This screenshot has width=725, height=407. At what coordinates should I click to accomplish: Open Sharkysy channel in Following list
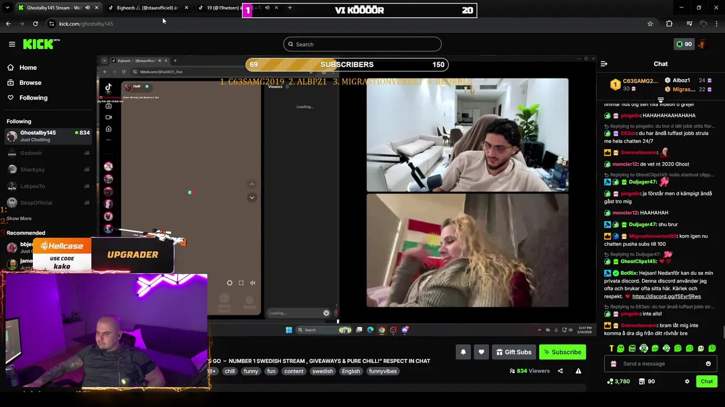click(x=48, y=170)
